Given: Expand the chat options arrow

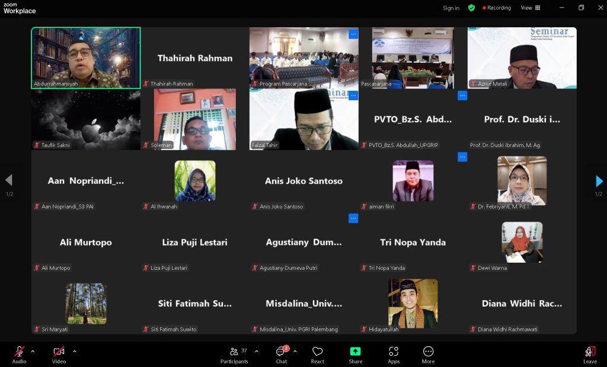Looking at the screenshot, I should (x=295, y=352).
